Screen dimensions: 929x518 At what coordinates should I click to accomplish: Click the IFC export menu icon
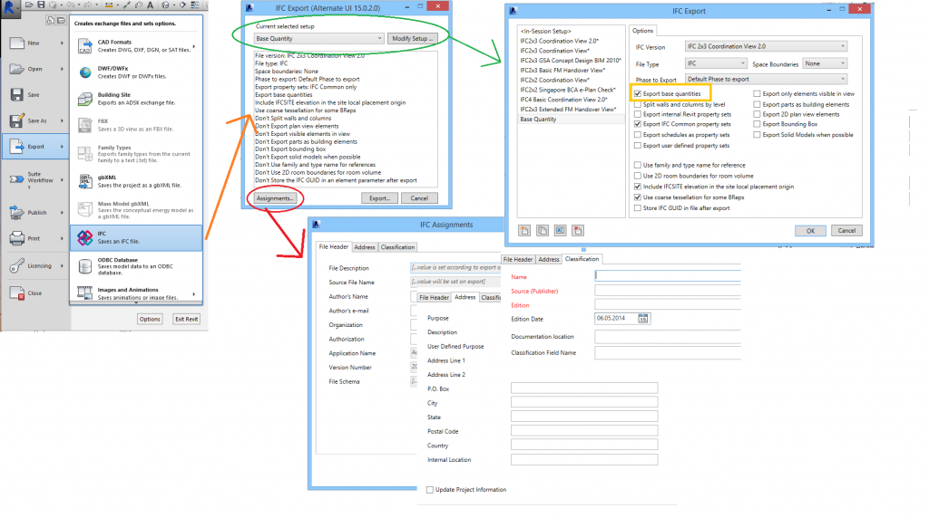(x=83, y=237)
